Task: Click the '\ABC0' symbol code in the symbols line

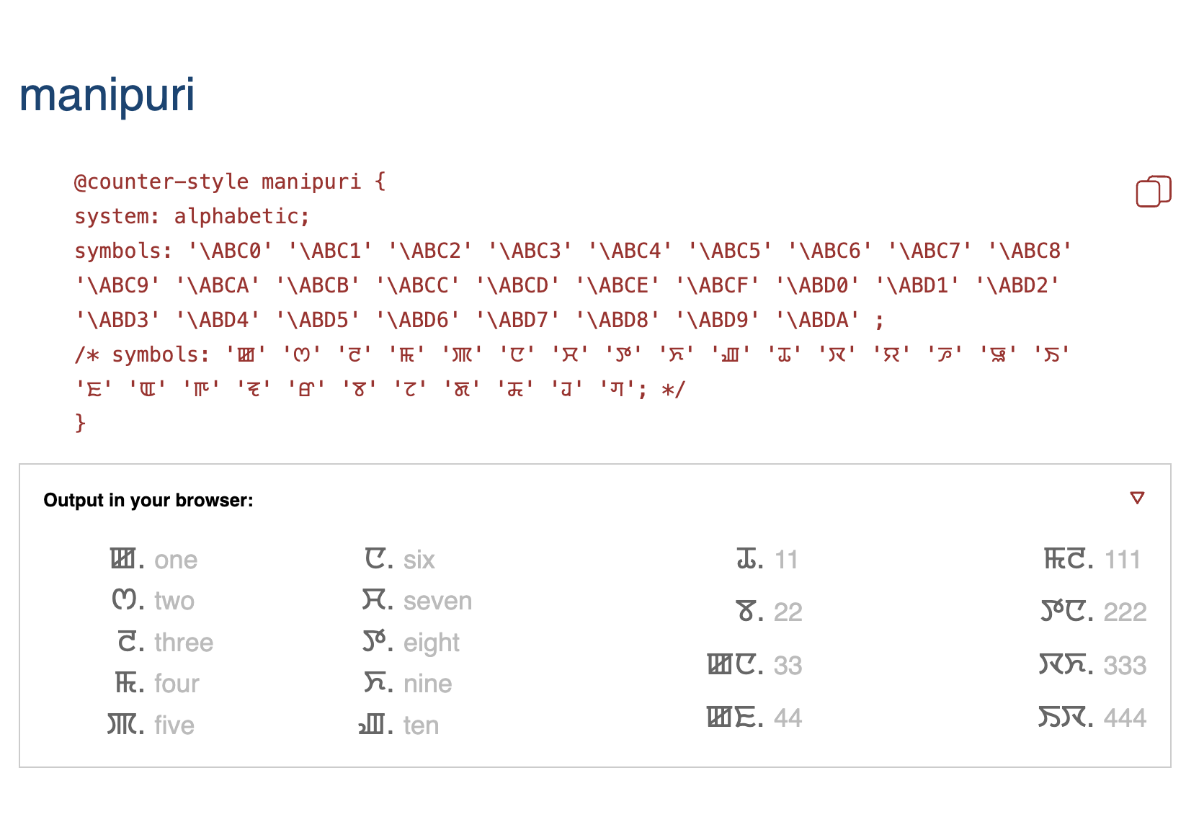Action: 230,251
